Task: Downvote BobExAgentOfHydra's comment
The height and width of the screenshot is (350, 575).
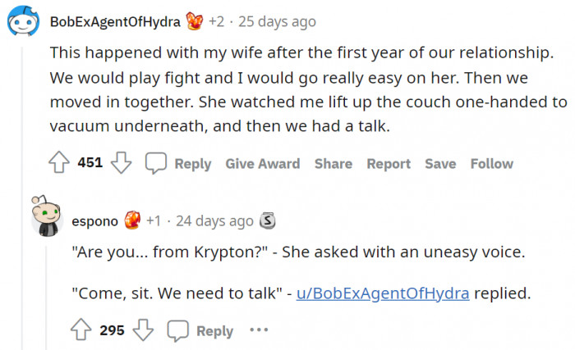Action: (x=122, y=163)
